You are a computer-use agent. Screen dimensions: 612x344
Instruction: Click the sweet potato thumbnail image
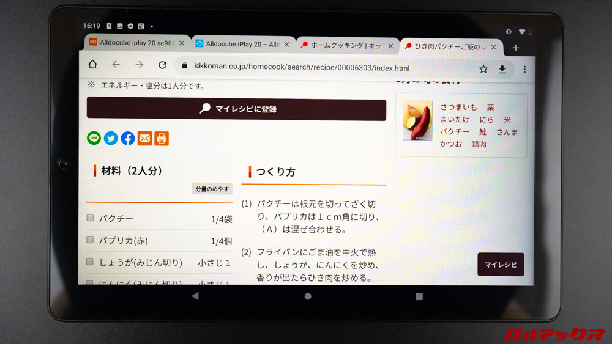pos(417,120)
